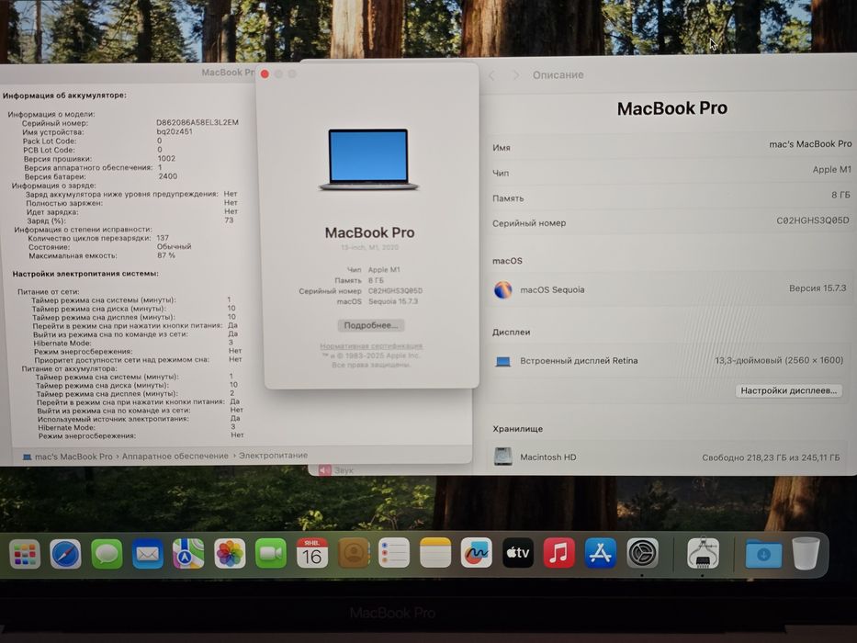Open the Music app in Dock

point(559,553)
